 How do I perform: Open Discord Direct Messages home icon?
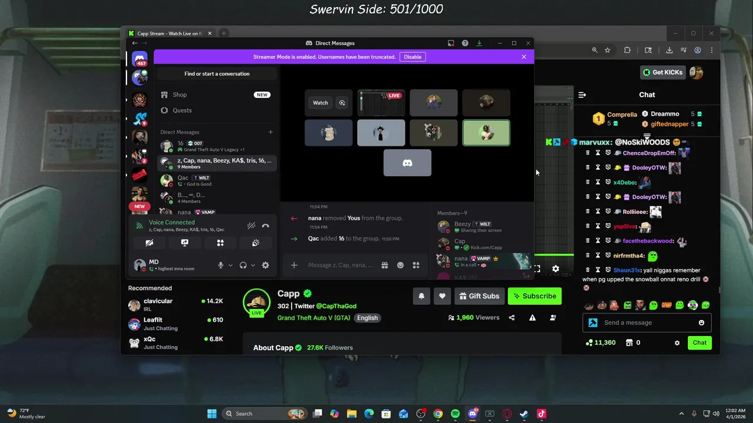pos(139,59)
